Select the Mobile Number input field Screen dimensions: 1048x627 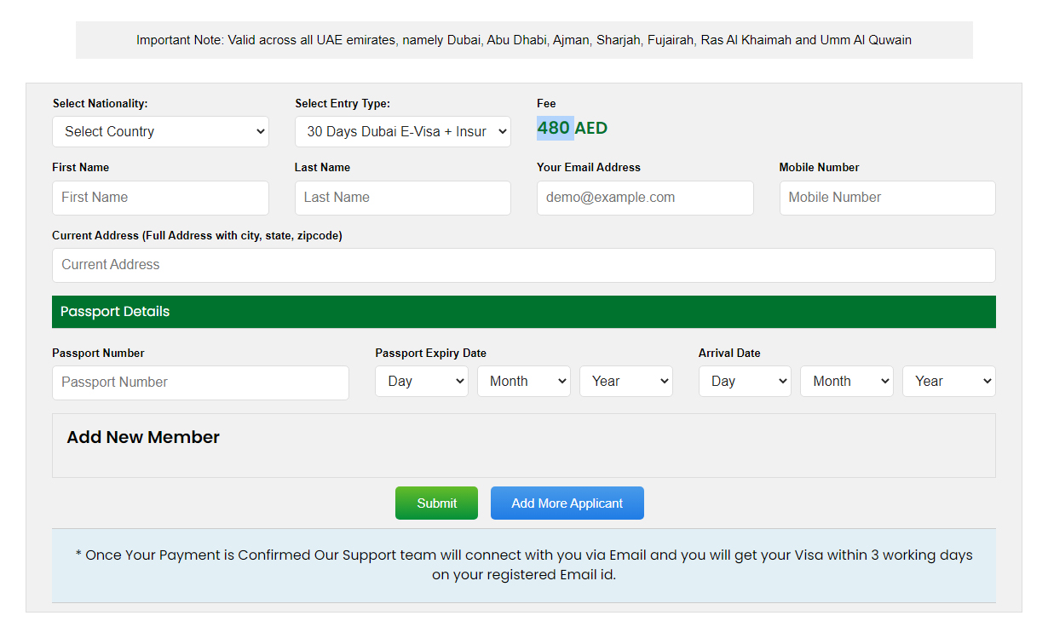[887, 198]
